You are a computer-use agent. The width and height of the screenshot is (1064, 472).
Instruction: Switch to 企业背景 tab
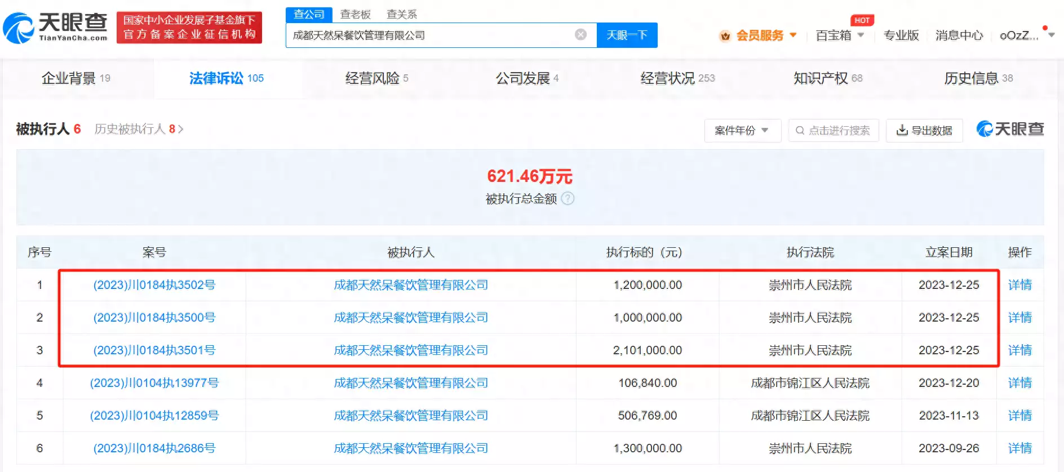76,78
